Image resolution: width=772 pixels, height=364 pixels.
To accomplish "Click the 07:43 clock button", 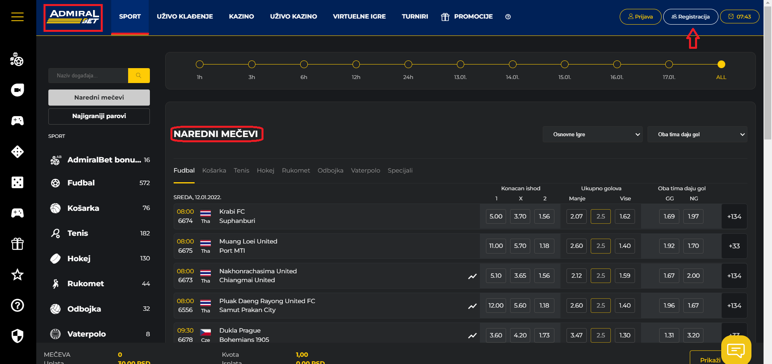I will (740, 17).
